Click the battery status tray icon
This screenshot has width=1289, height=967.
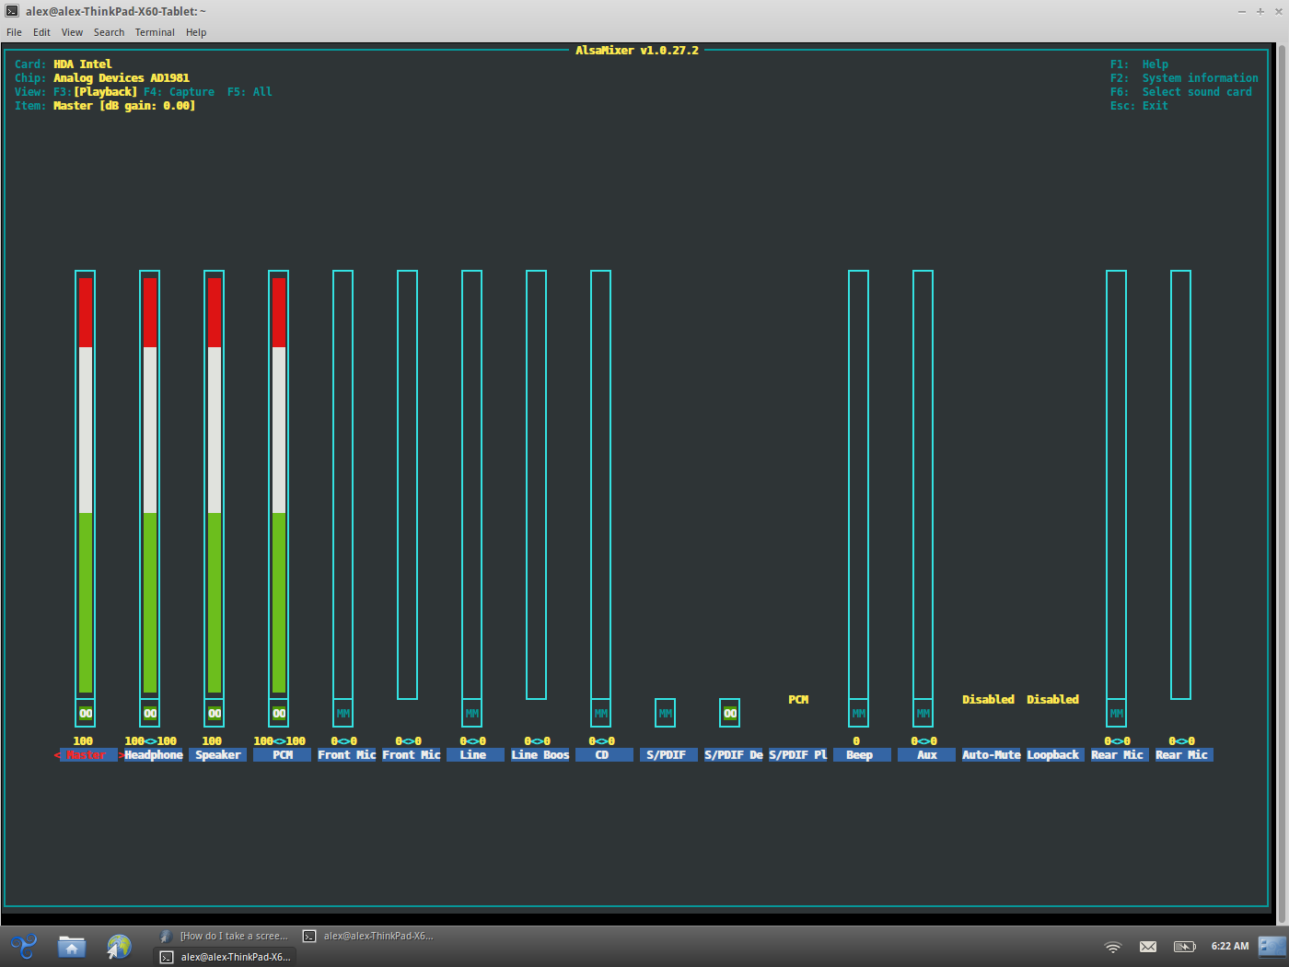(x=1184, y=947)
